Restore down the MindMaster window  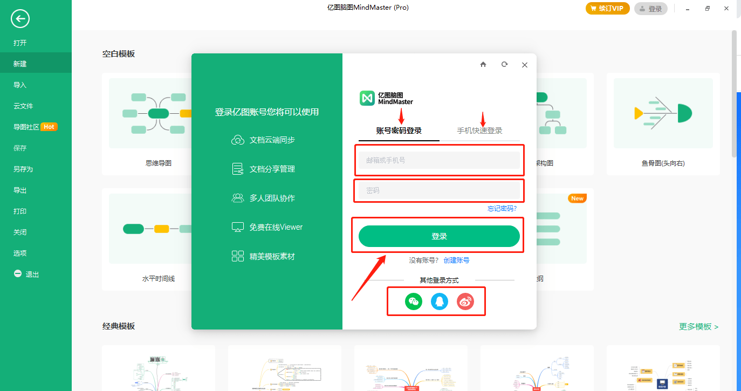[x=708, y=9]
